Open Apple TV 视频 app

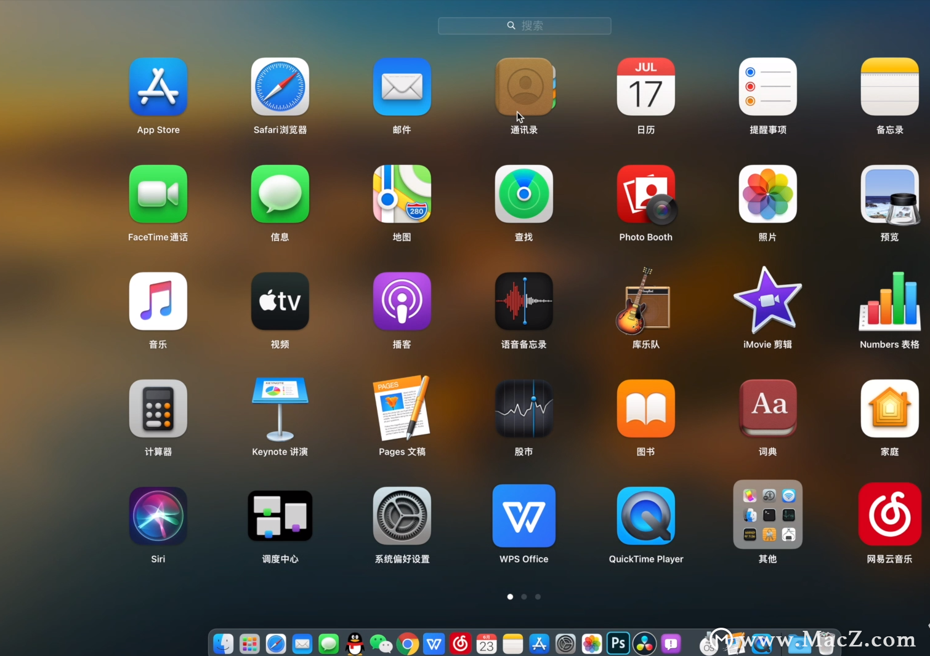pyautogui.click(x=280, y=301)
